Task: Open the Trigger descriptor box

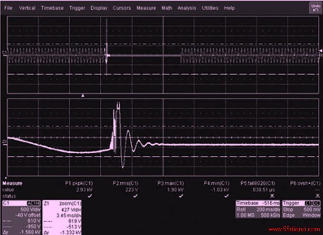Action: pos(301,209)
